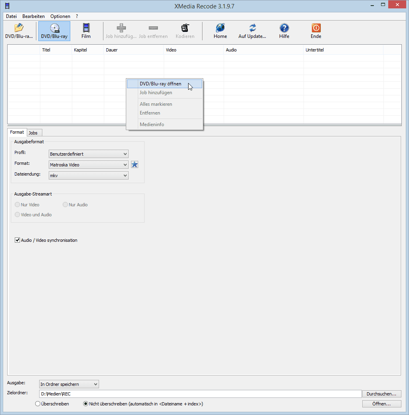Choose Entfernen in context menu
Image resolution: width=409 pixels, height=415 pixels.
point(165,113)
